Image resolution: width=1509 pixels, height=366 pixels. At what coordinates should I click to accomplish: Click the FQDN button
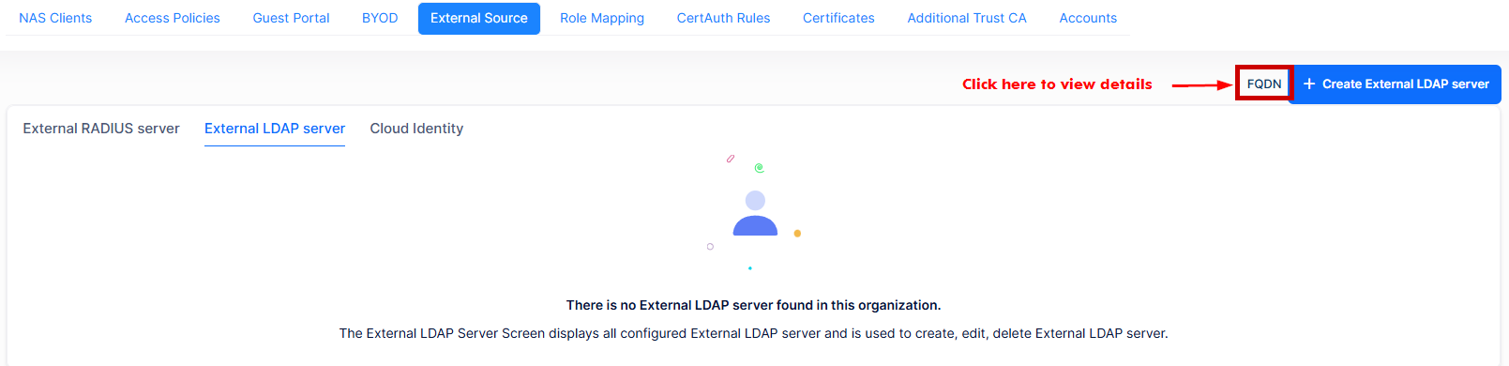click(x=1264, y=84)
